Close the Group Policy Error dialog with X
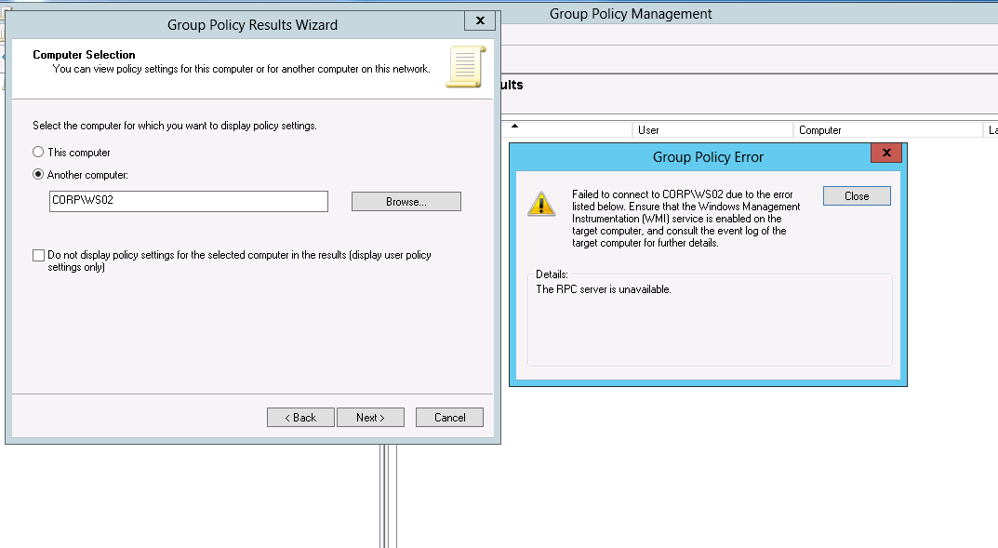Image resolution: width=998 pixels, height=548 pixels. click(x=886, y=153)
